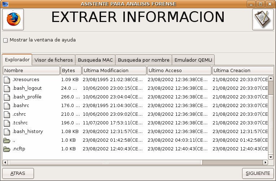Click the .bash_history file icon
This screenshot has width=276, height=181.
coord(7,132)
